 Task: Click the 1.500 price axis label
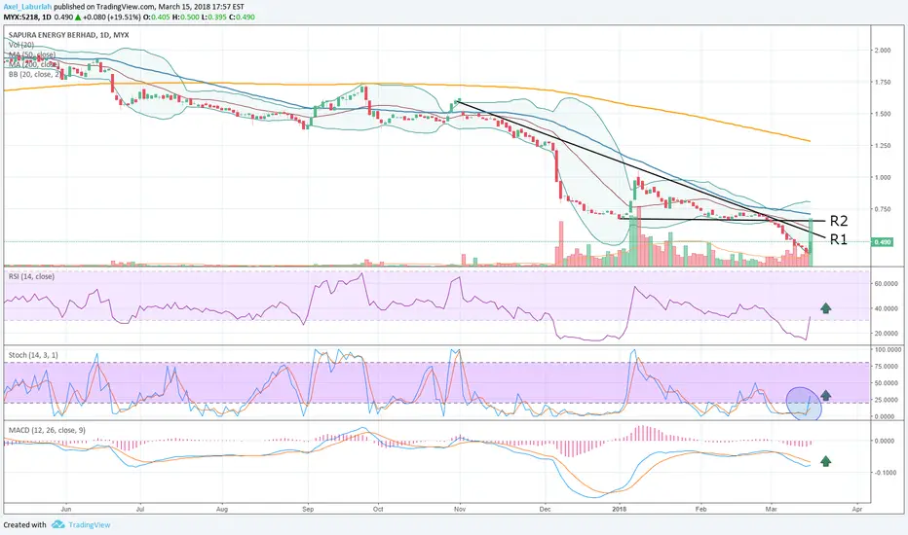[883, 114]
